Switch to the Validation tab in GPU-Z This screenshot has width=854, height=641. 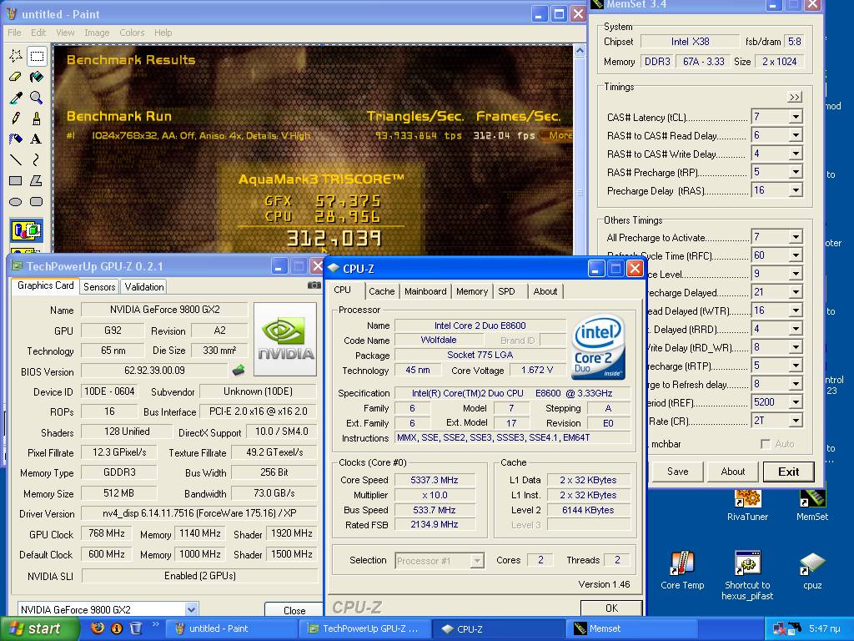(x=143, y=287)
